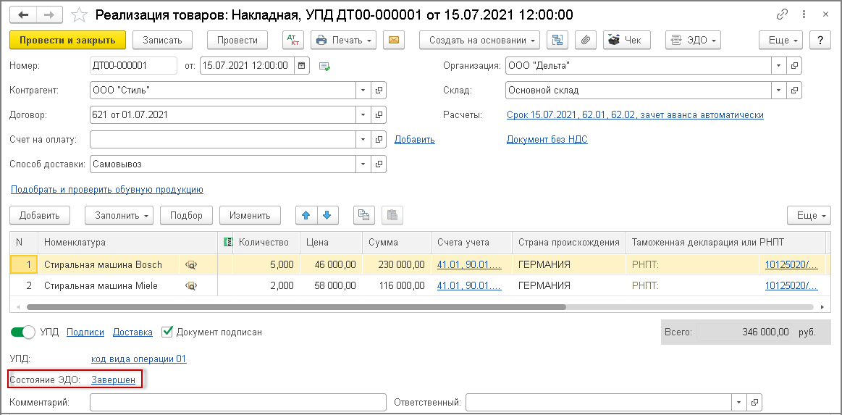Click into the Комментарий input field
This screenshot has width=842, height=415.
(x=238, y=402)
